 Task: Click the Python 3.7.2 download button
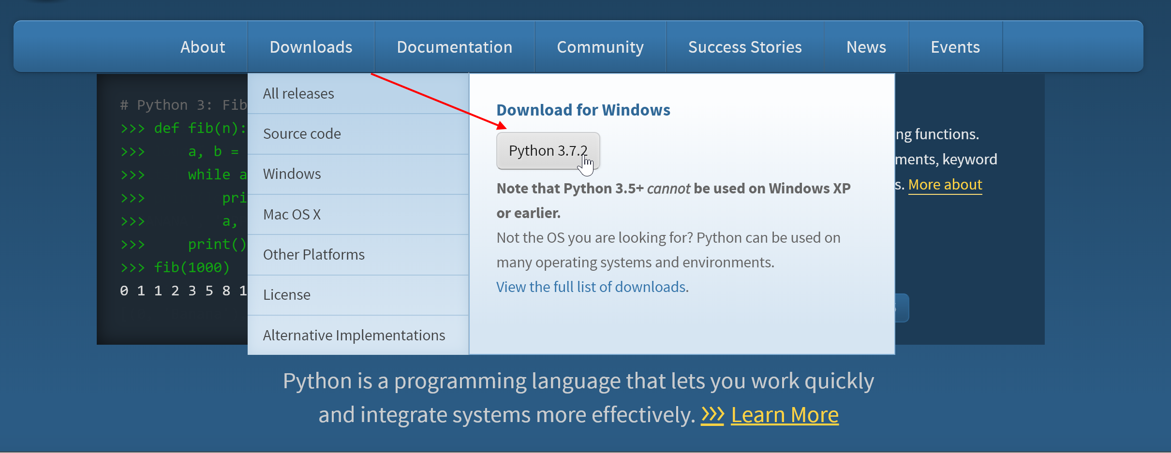click(548, 151)
